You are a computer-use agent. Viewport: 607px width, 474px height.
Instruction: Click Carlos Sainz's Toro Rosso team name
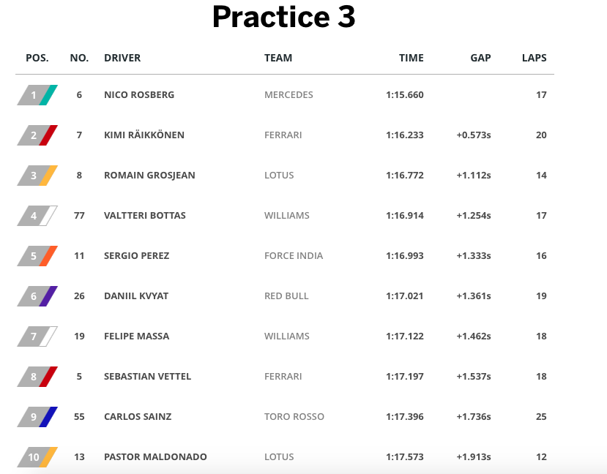294,416
